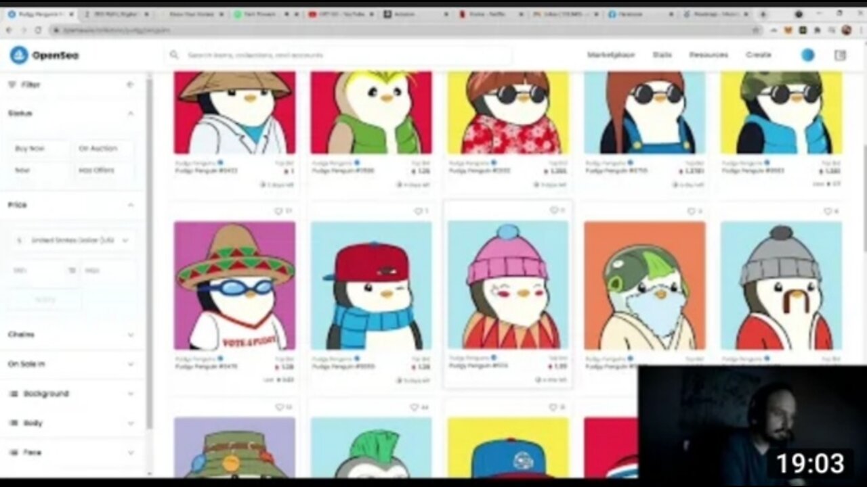The image size is (867, 487).
Task: Open the green helmet bearded penguin
Action: [645, 285]
